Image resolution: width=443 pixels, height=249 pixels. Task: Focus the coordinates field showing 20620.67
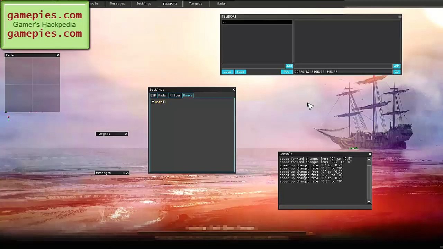[x=343, y=72]
